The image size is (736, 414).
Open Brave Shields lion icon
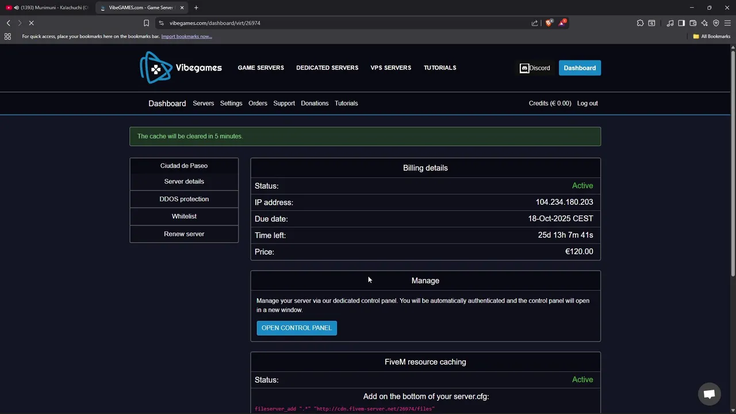coord(549,23)
